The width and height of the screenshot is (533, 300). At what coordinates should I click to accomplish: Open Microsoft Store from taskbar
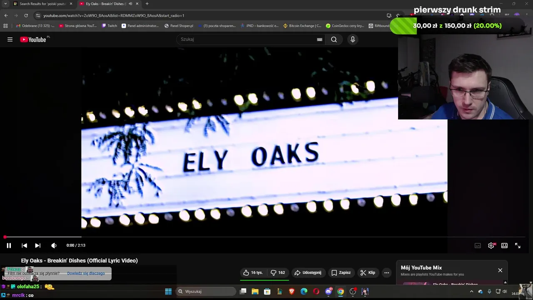click(x=267, y=292)
